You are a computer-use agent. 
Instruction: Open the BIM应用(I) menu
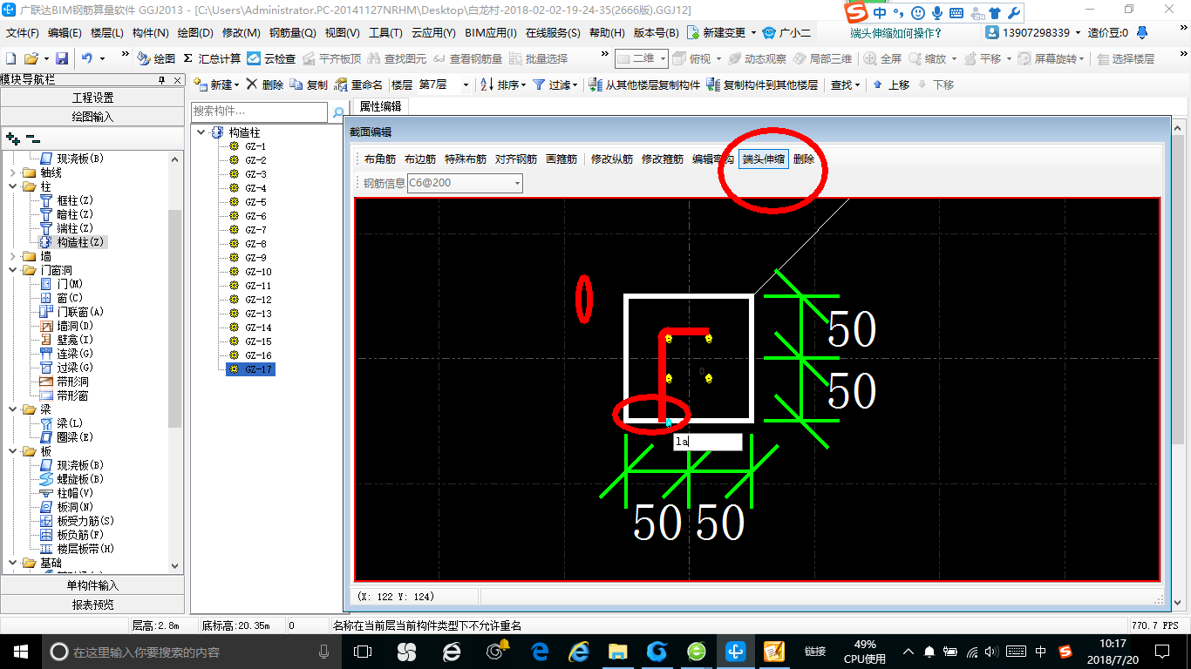tap(491, 33)
